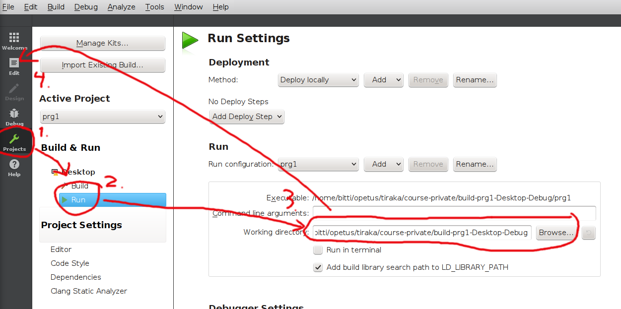The image size is (621, 309).
Task: Click Browse for working directory
Action: [556, 233]
